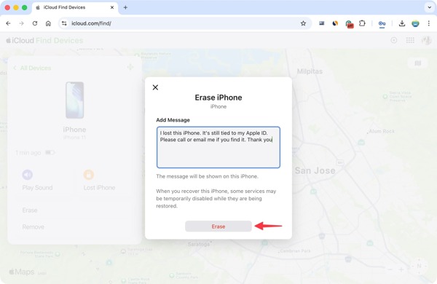Click the San Jose map label
This screenshot has height=284, width=437.
tap(315, 170)
